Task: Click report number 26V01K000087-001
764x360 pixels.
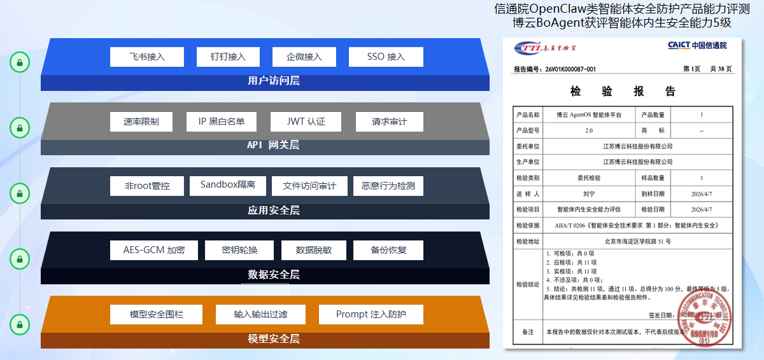Action: click(x=571, y=69)
